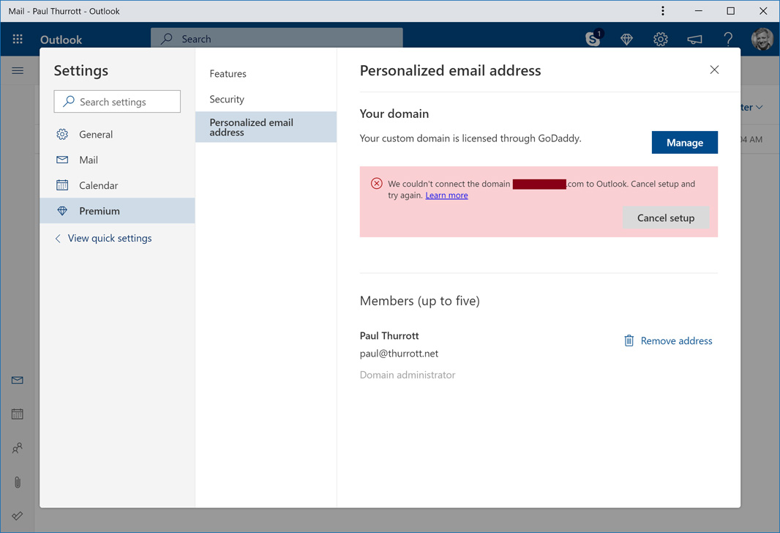Viewport: 780px width, 533px height.
Task: Open the Files attachment paperclip icon
Action: point(18,482)
